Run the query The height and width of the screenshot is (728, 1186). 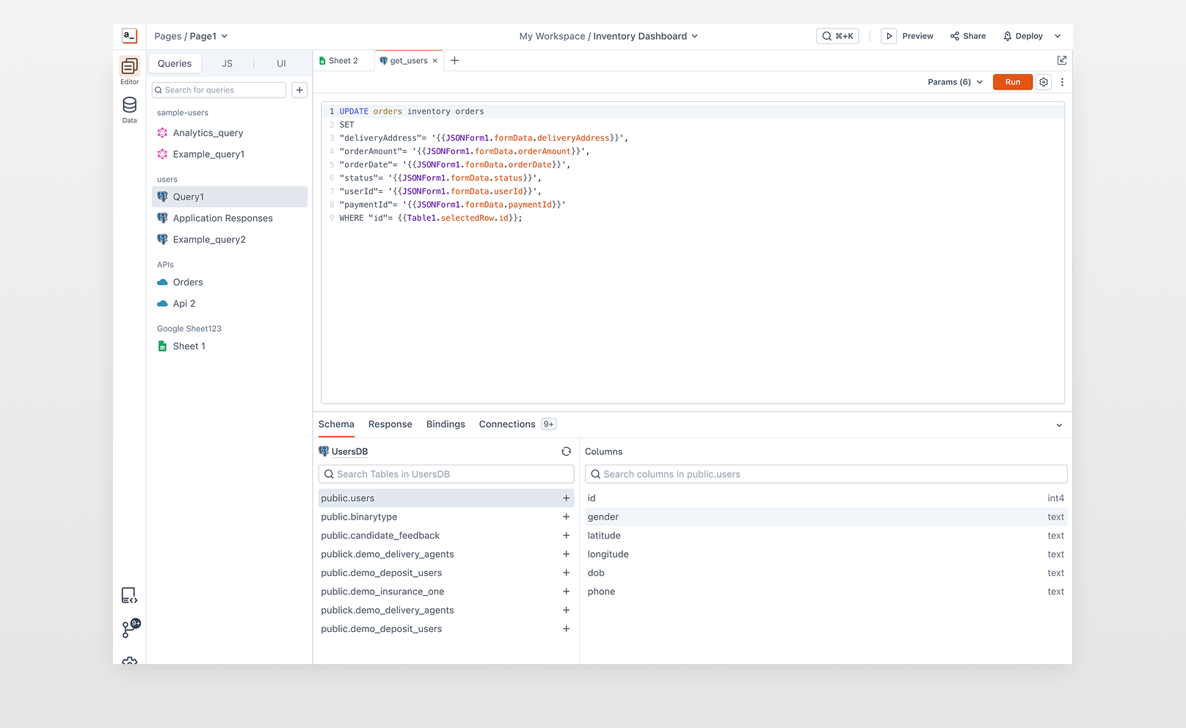tap(1013, 82)
